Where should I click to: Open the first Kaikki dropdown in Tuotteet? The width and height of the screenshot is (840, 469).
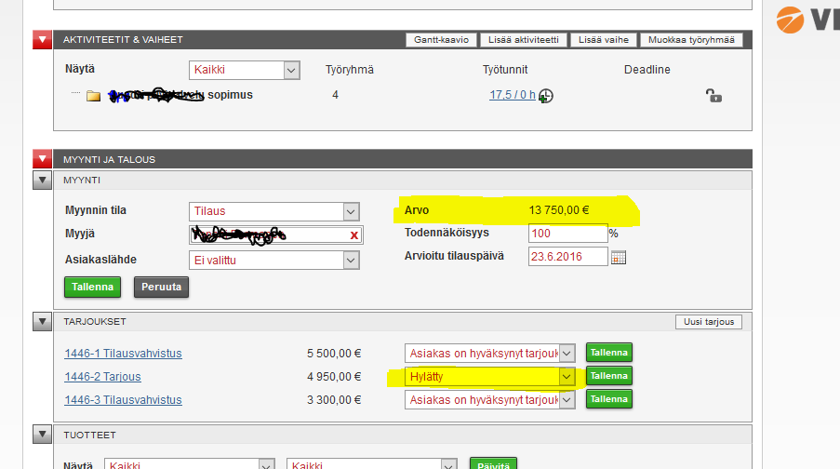[190, 464]
